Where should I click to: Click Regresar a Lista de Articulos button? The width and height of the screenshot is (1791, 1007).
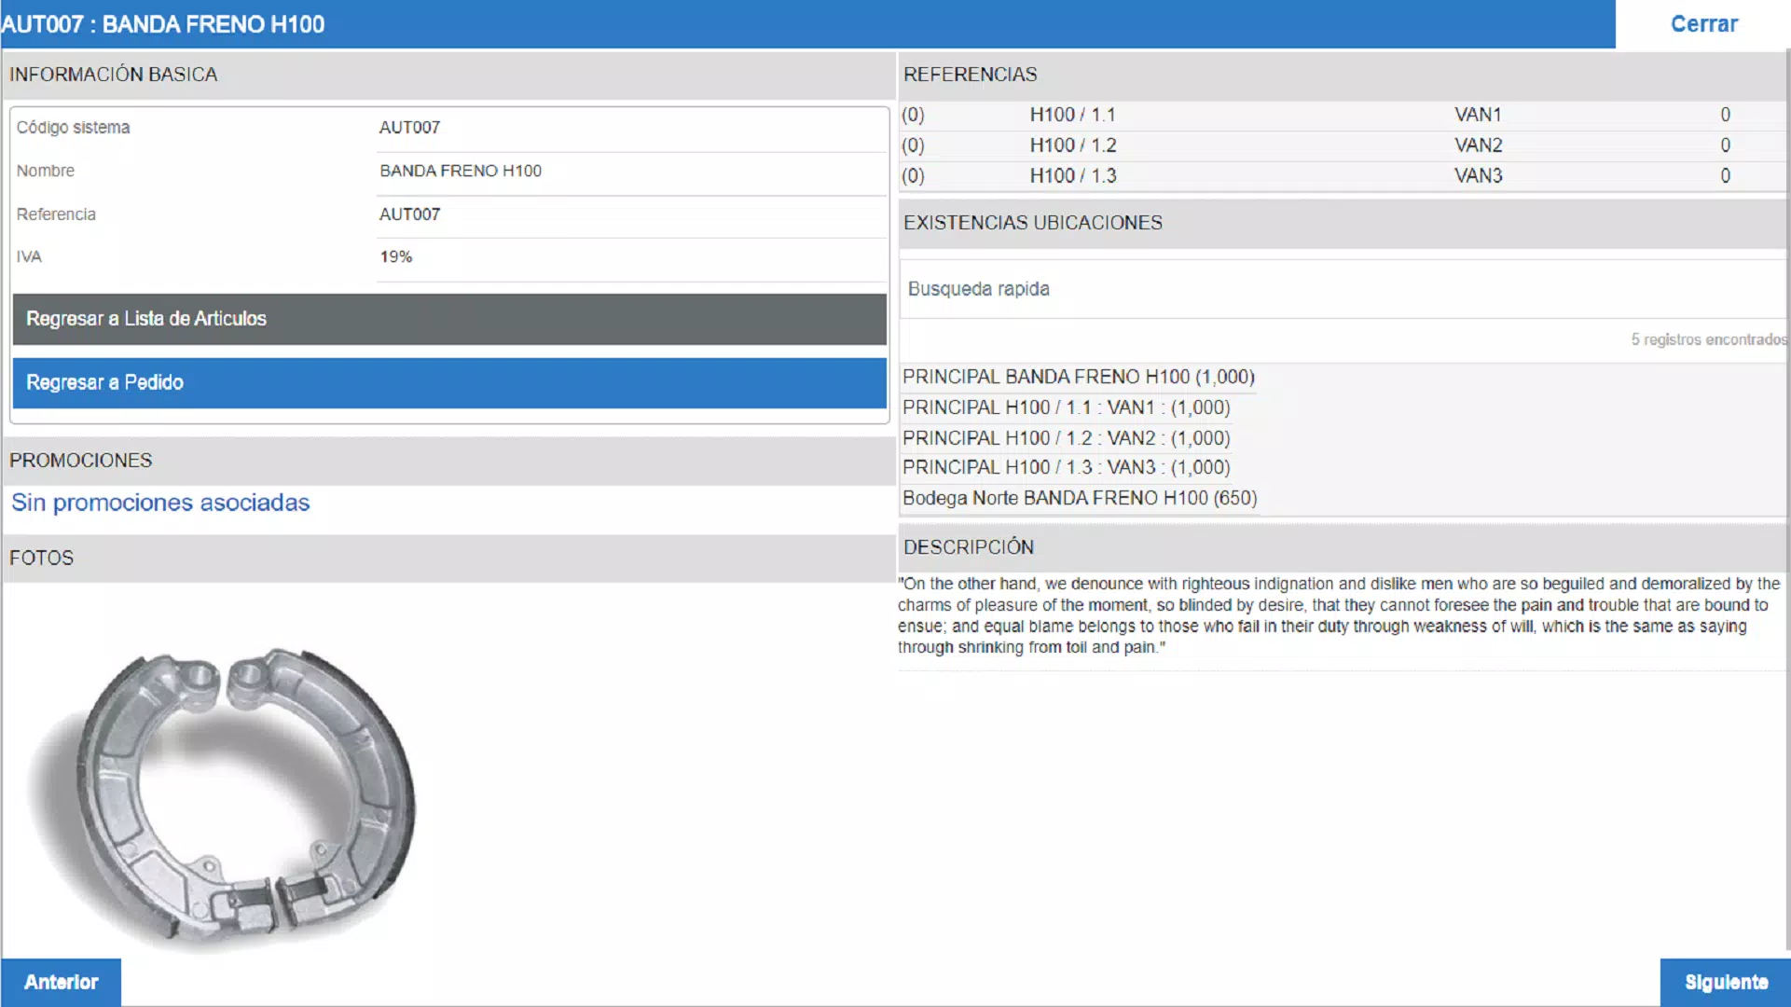(449, 319)
